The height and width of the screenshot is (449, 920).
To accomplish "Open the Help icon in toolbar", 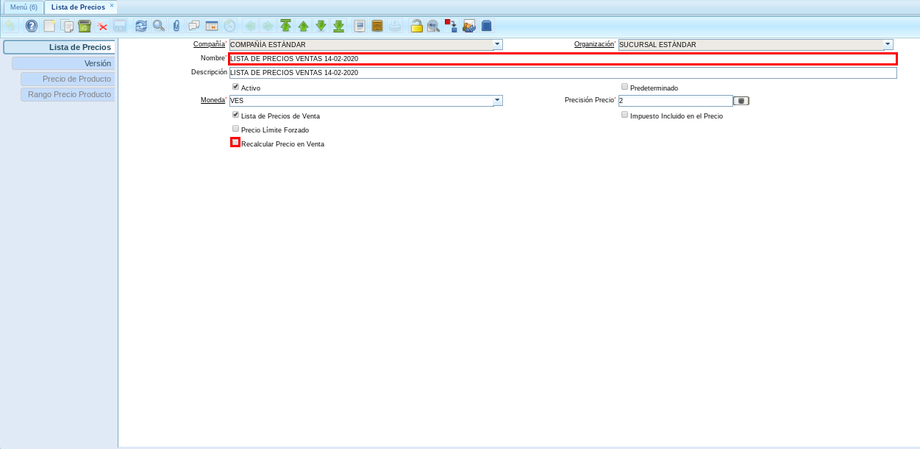I will coord(32,26).
